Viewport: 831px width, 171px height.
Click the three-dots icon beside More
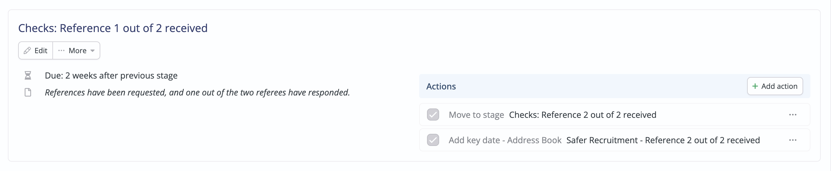pos(61,50)
